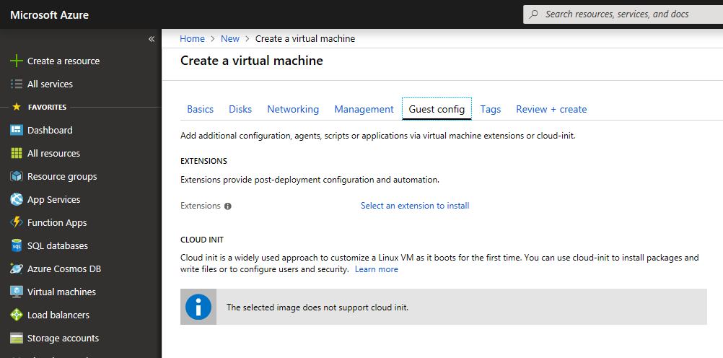Collapse the sidebar with double chevron
723x358 pixels.
click(152, 39)
